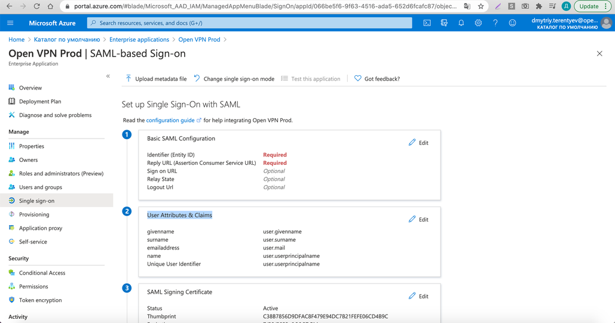Click the certificate Thumbprint value
This screenshot has width=615, height=323.
click(326, 316)
